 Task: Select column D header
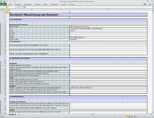point(108,10)
